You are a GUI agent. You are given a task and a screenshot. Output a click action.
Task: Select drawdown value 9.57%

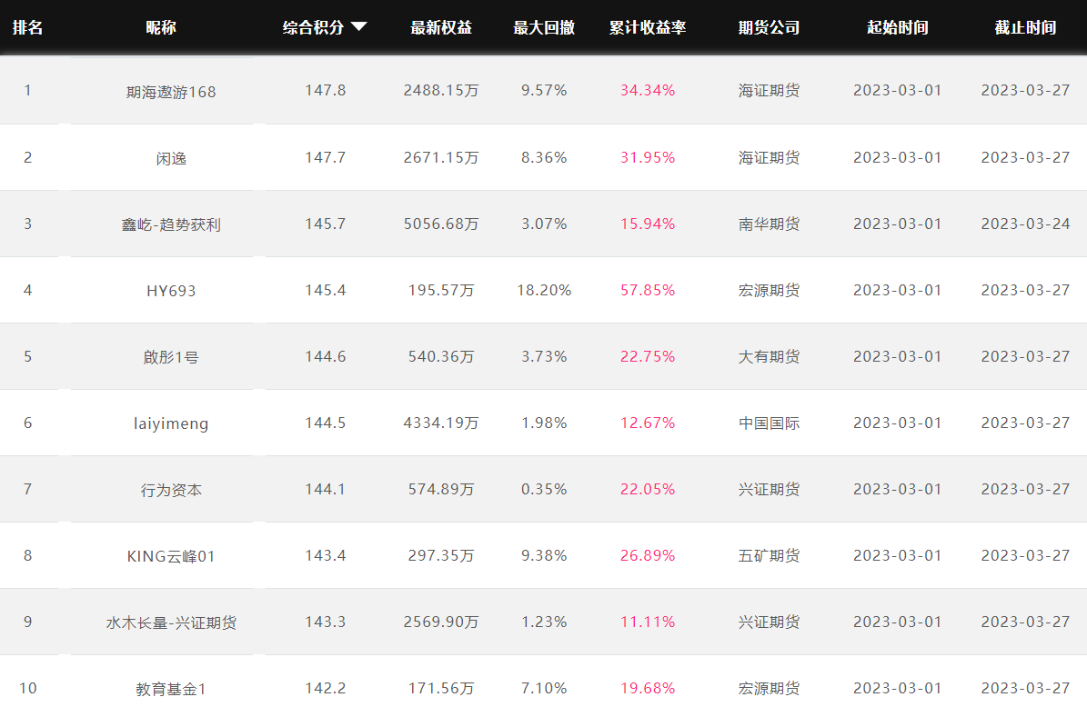coord(544,91)
